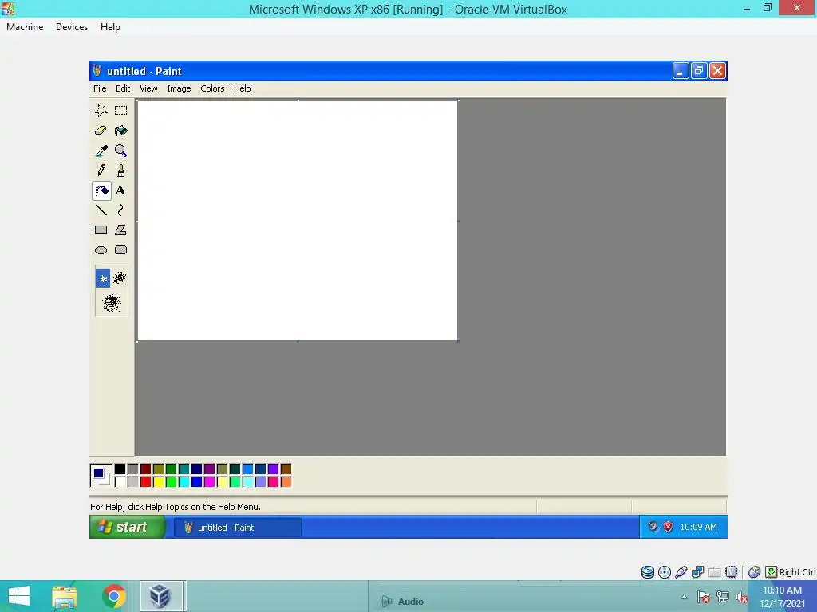The width and height of the screenshot is (817, 612).
Task: Click the Audio toolbar label on host taskbar
Action: [x=411, y=602]
